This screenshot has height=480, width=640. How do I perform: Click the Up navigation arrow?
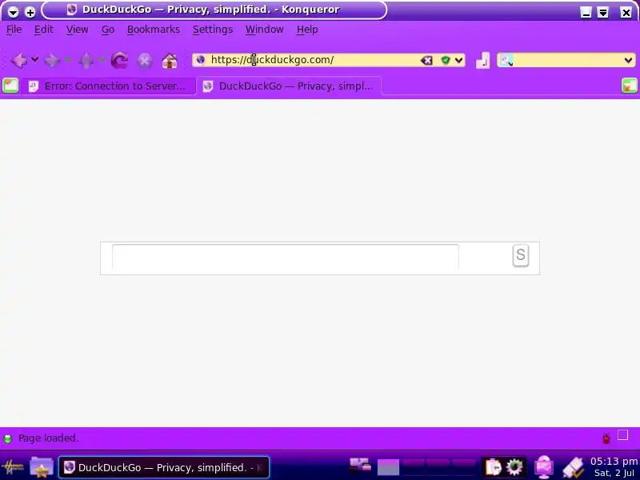coord(86,61)
